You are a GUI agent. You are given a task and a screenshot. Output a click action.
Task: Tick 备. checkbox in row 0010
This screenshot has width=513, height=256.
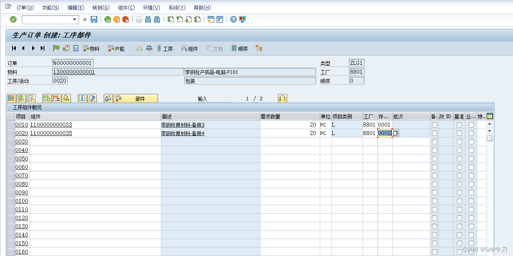pyautogui.click(x=434, y=125)
